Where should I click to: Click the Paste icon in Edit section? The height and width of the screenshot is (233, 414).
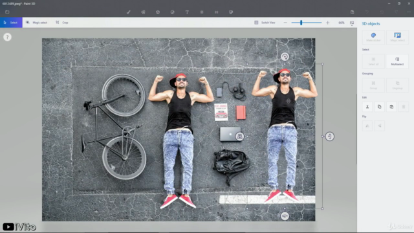click(391, 107)
